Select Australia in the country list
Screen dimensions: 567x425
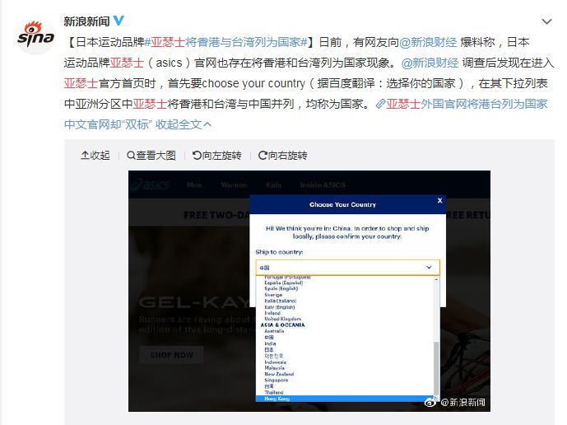click(x=274, y=331)
